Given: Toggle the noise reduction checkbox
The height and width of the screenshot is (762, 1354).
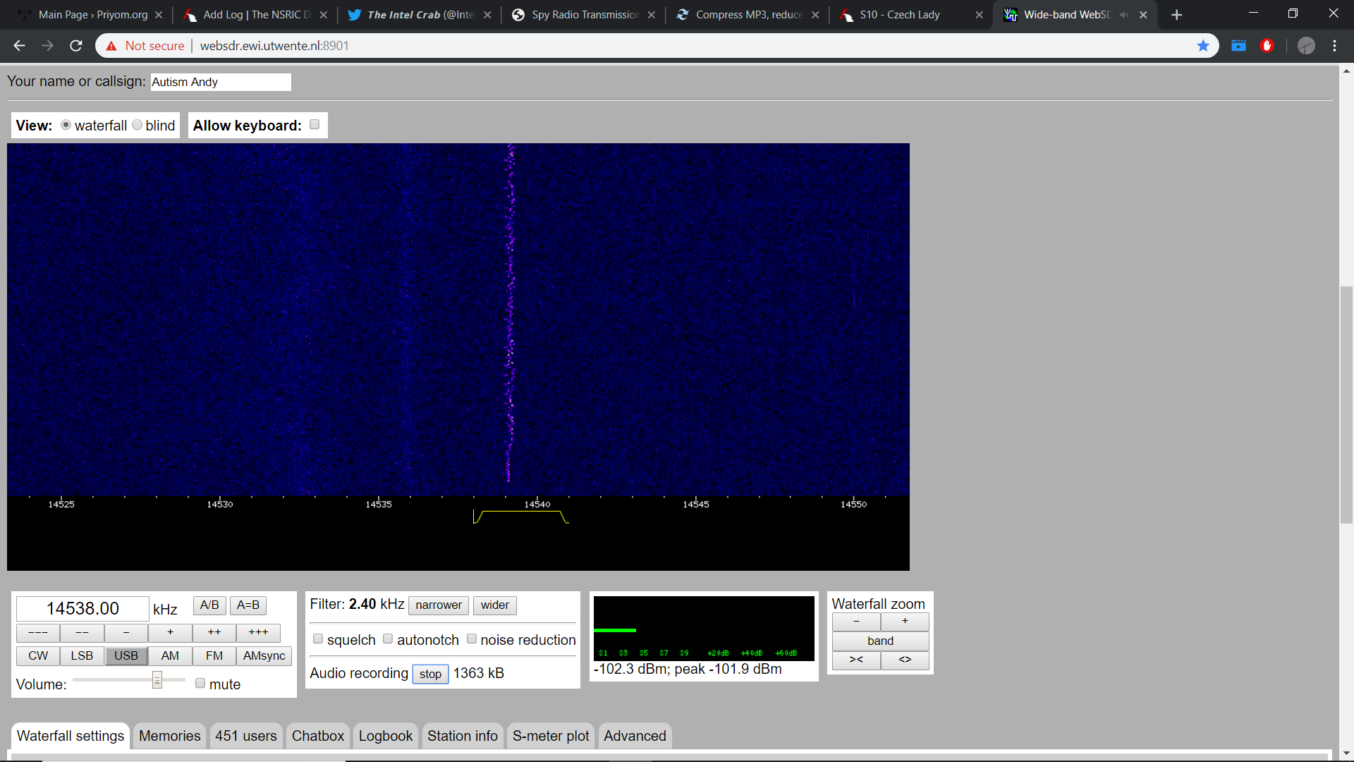Looking at the screenshot, I should tap(472, 639).
